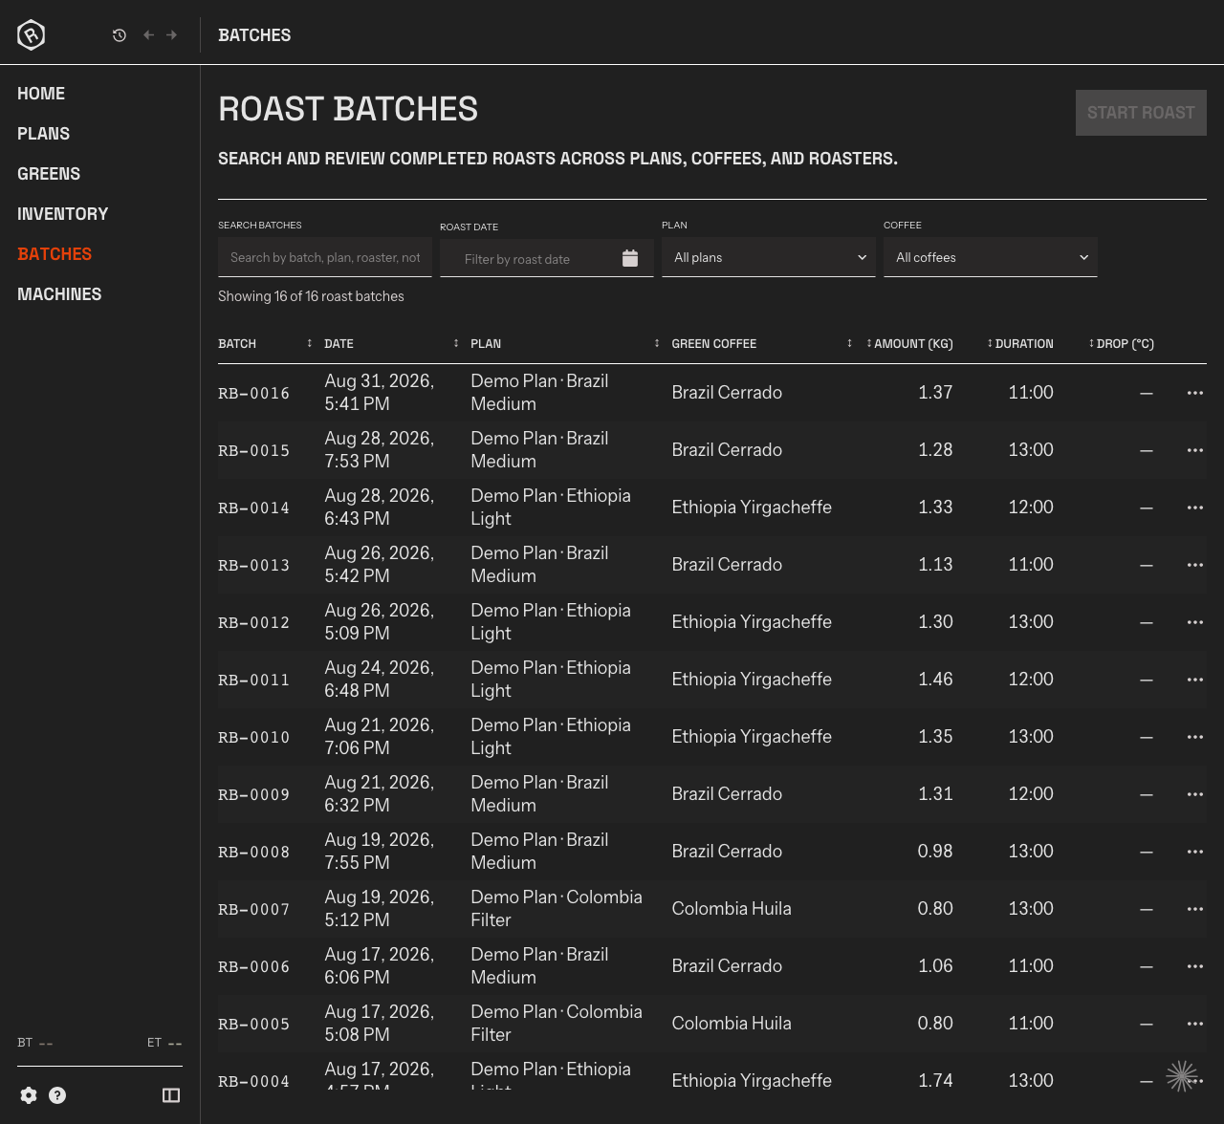Open batch RB-0007
The width and height of the screenshot is (1224, 1124).
(253, 910)
